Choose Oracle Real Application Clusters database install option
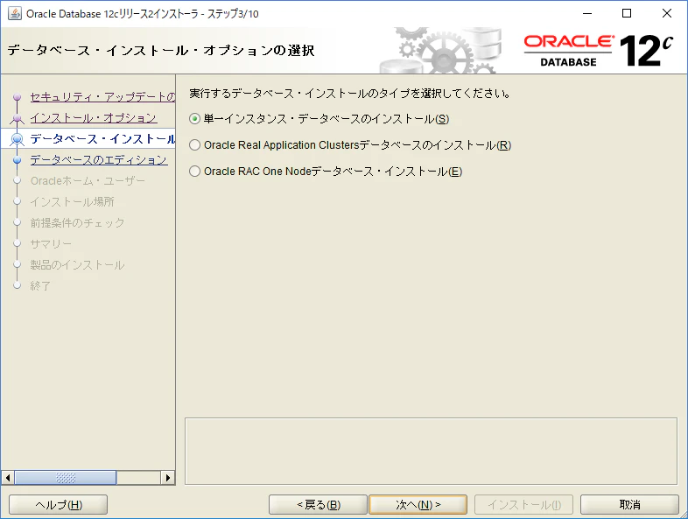This screenshot has width=688, height=519. [x=195, y=145]
